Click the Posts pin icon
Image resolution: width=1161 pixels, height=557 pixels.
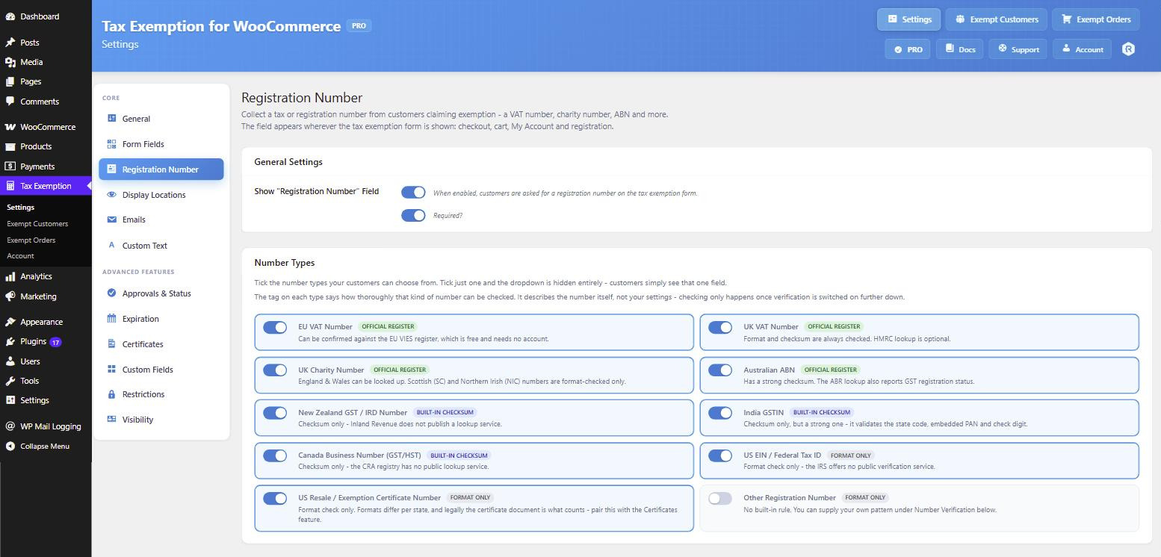pyautogui.click(x=10, y=43)
